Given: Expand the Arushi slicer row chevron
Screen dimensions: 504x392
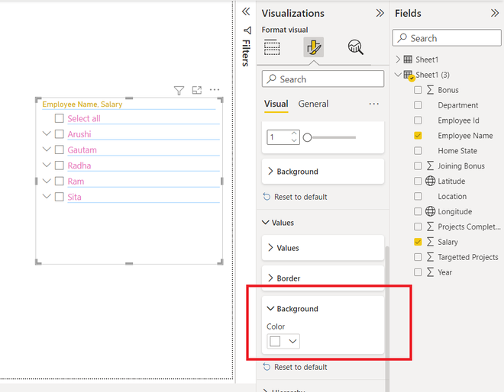Looking at the screenshot, I should 47,133.
